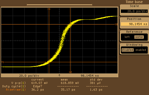
Task: Click the memory bar above the graph
Action: coord(59,5)
